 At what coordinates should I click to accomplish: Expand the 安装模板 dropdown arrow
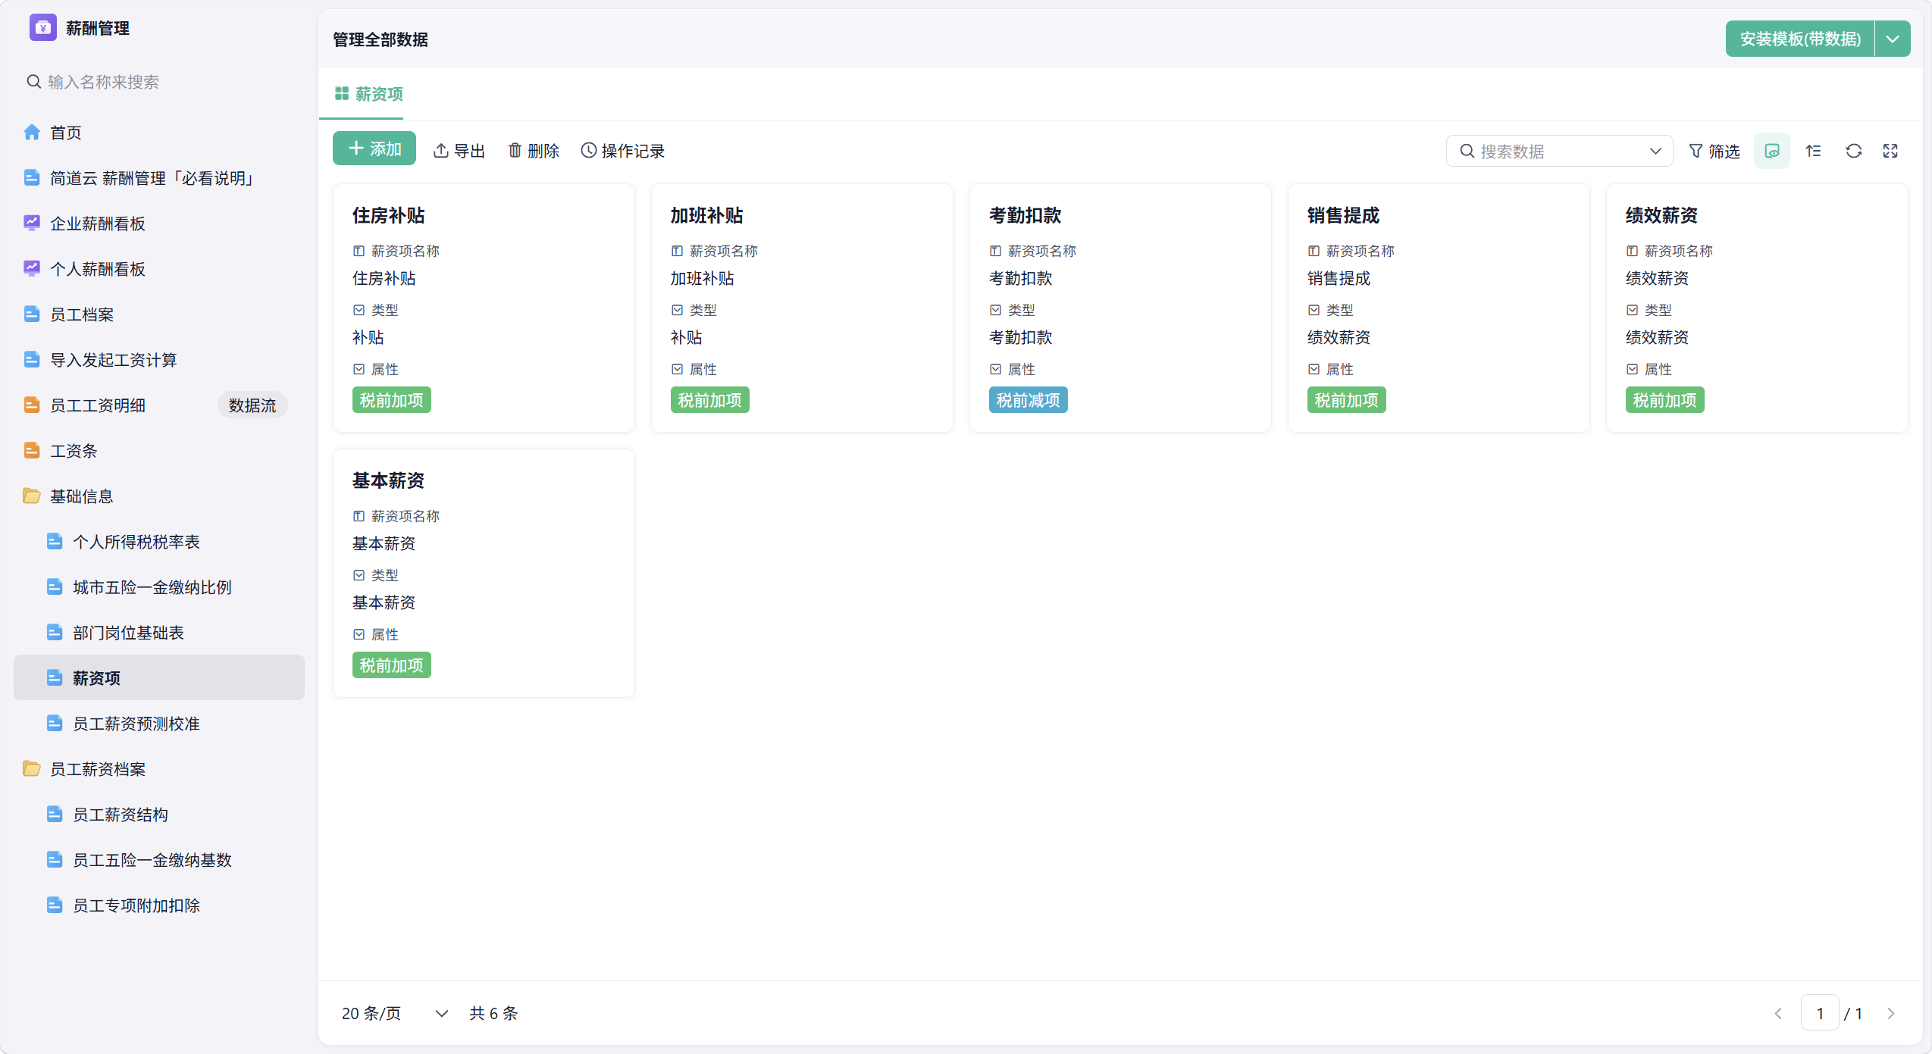pos(1893,39)
